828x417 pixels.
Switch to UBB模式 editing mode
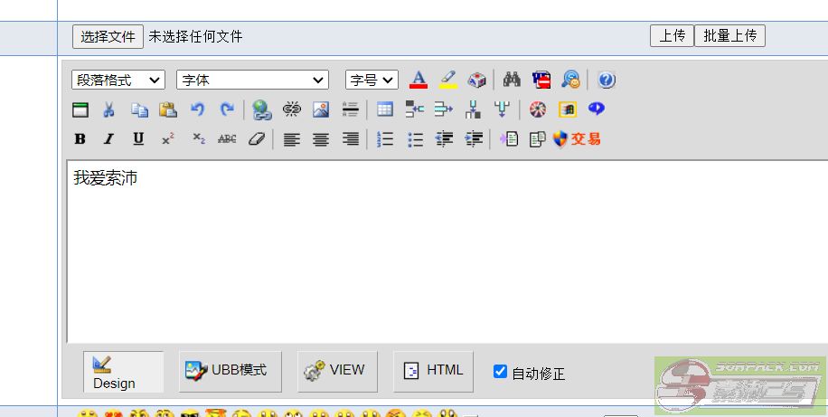[x=230, y=371]
